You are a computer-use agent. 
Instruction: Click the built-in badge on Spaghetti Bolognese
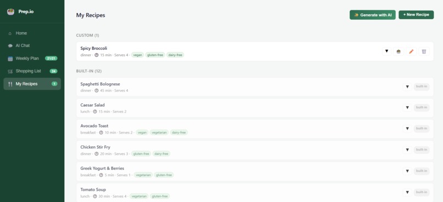[x=422, y=86]
